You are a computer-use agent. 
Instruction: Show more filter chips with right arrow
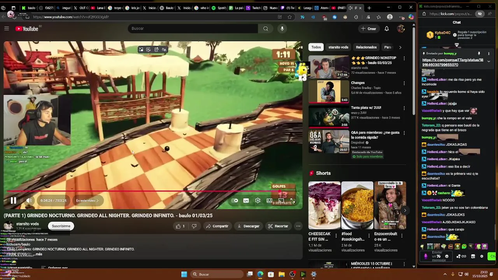point(400,47)
